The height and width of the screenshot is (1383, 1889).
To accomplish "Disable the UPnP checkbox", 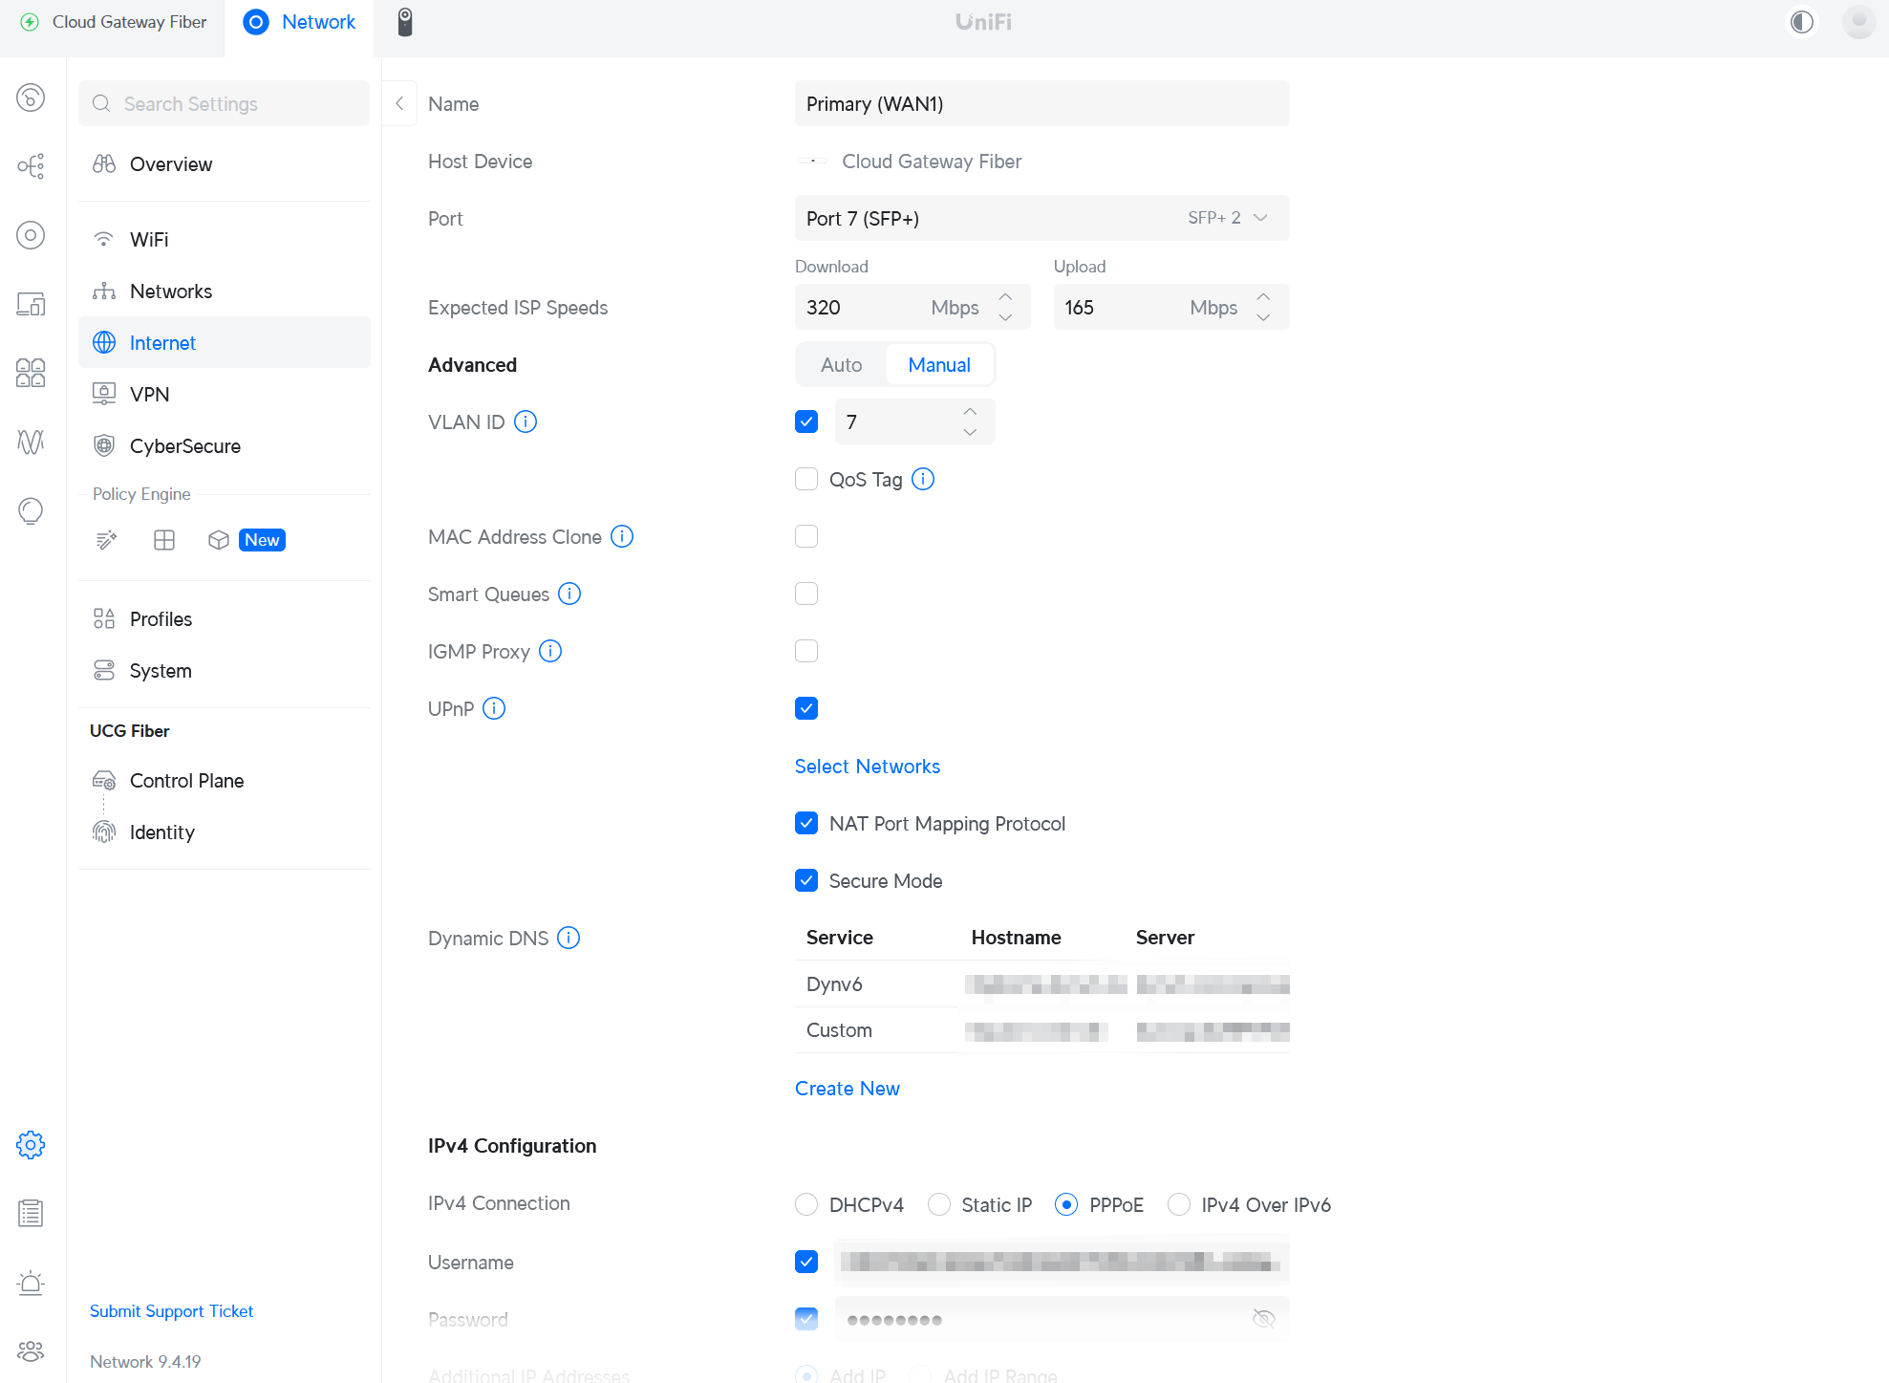I will tap(806, 708).
